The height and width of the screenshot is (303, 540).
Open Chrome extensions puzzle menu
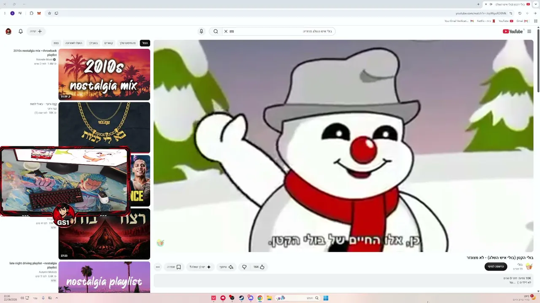[31, 13]
